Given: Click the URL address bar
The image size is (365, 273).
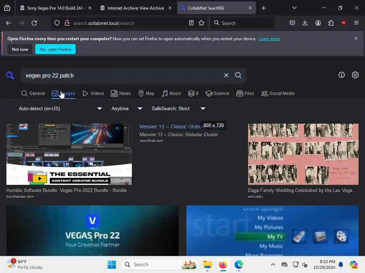Looking at the screenshot, I should [129, 23].
